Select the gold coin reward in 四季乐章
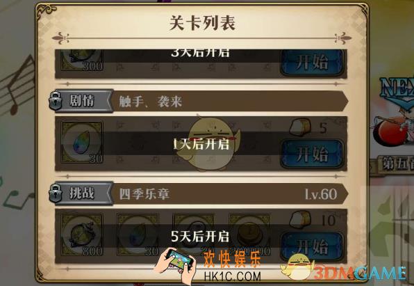This screenshot has height=286, width=414. pos(249,235)
